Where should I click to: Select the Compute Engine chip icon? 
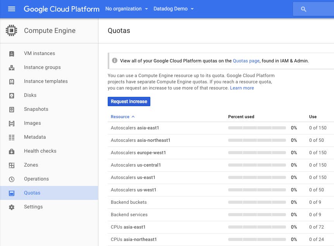[12, 30]
